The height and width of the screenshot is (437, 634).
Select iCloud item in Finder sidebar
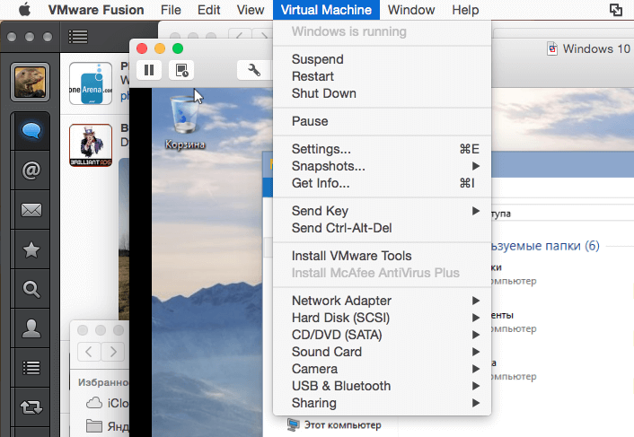107,403
